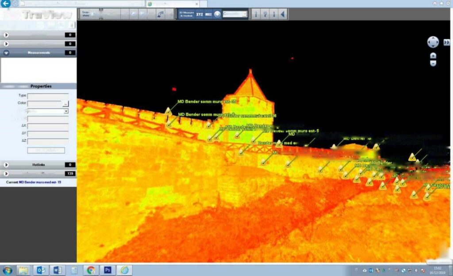
Task: Click the ruler measure icon in toolbar
Action: 208,14
